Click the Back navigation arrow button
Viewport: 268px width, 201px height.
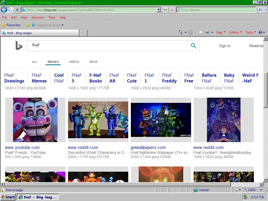coord(4,10)
